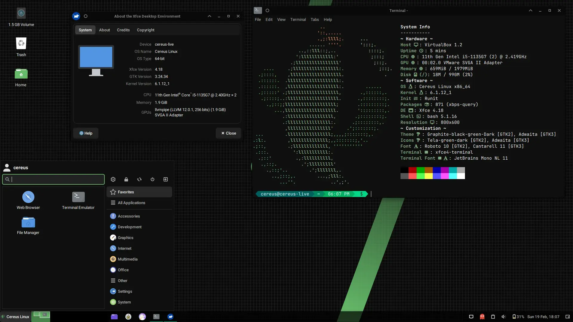The height and width of the screenshot is (322, 573).
Task: Click the session restart icon
Action: (139, 179)
